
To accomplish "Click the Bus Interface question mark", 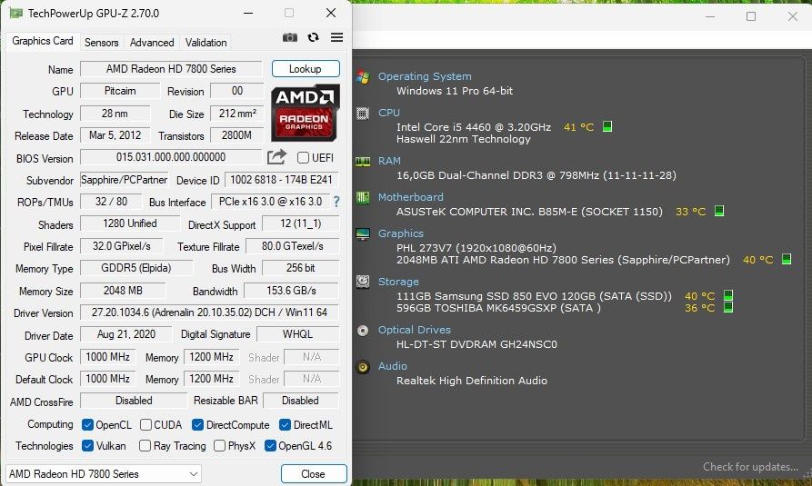I will 336,202.
